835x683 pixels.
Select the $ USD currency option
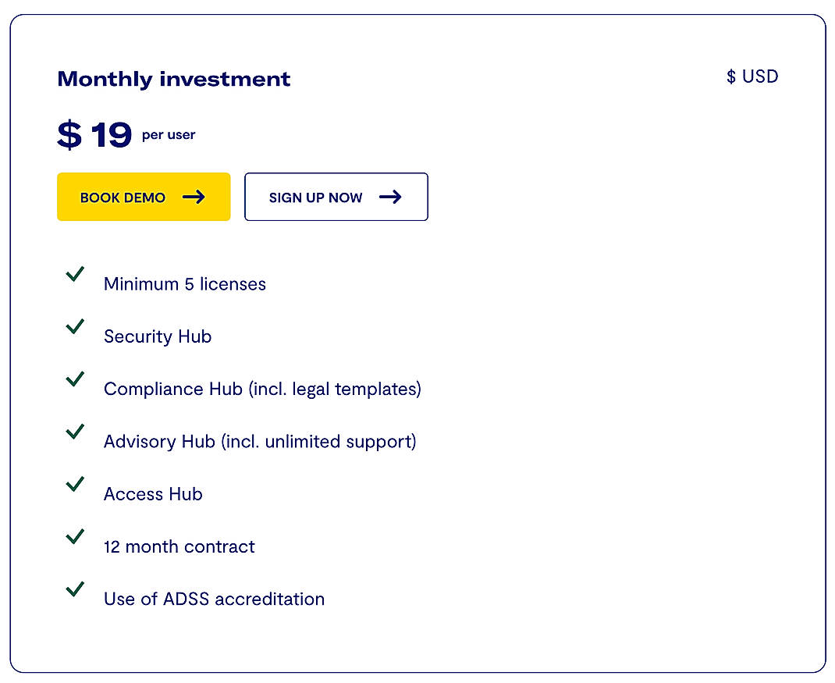tap(752, 76)
